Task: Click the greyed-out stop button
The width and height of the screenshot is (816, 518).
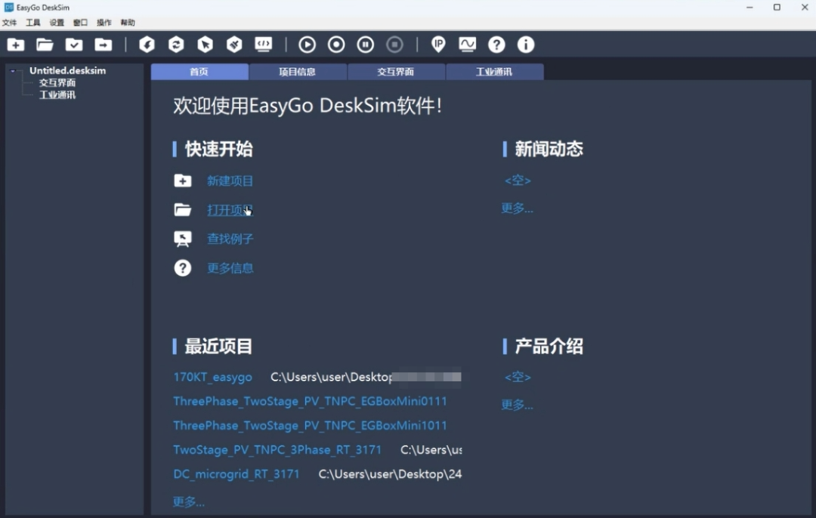Action: click(x=394, y=45)
